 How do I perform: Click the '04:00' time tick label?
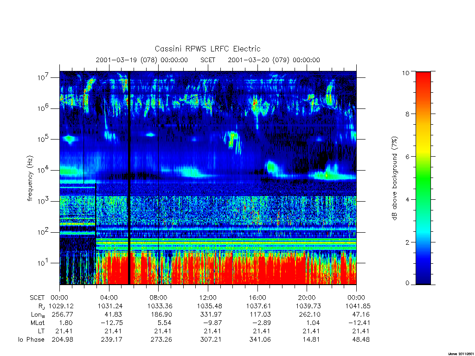click(109, 298)
